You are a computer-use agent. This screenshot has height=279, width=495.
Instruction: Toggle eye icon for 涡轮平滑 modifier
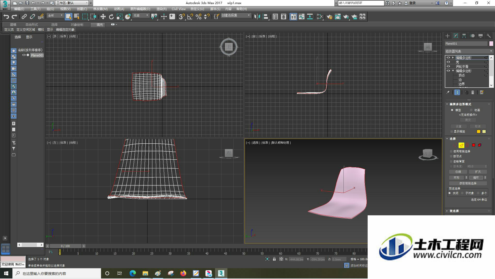tap(448, 66)
